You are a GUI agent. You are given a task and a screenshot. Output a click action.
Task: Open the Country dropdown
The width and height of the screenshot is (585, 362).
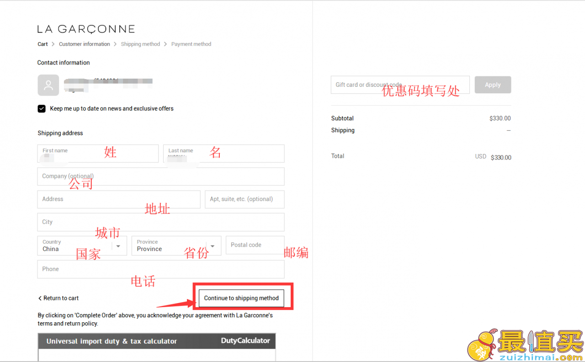tap(82, 245)
